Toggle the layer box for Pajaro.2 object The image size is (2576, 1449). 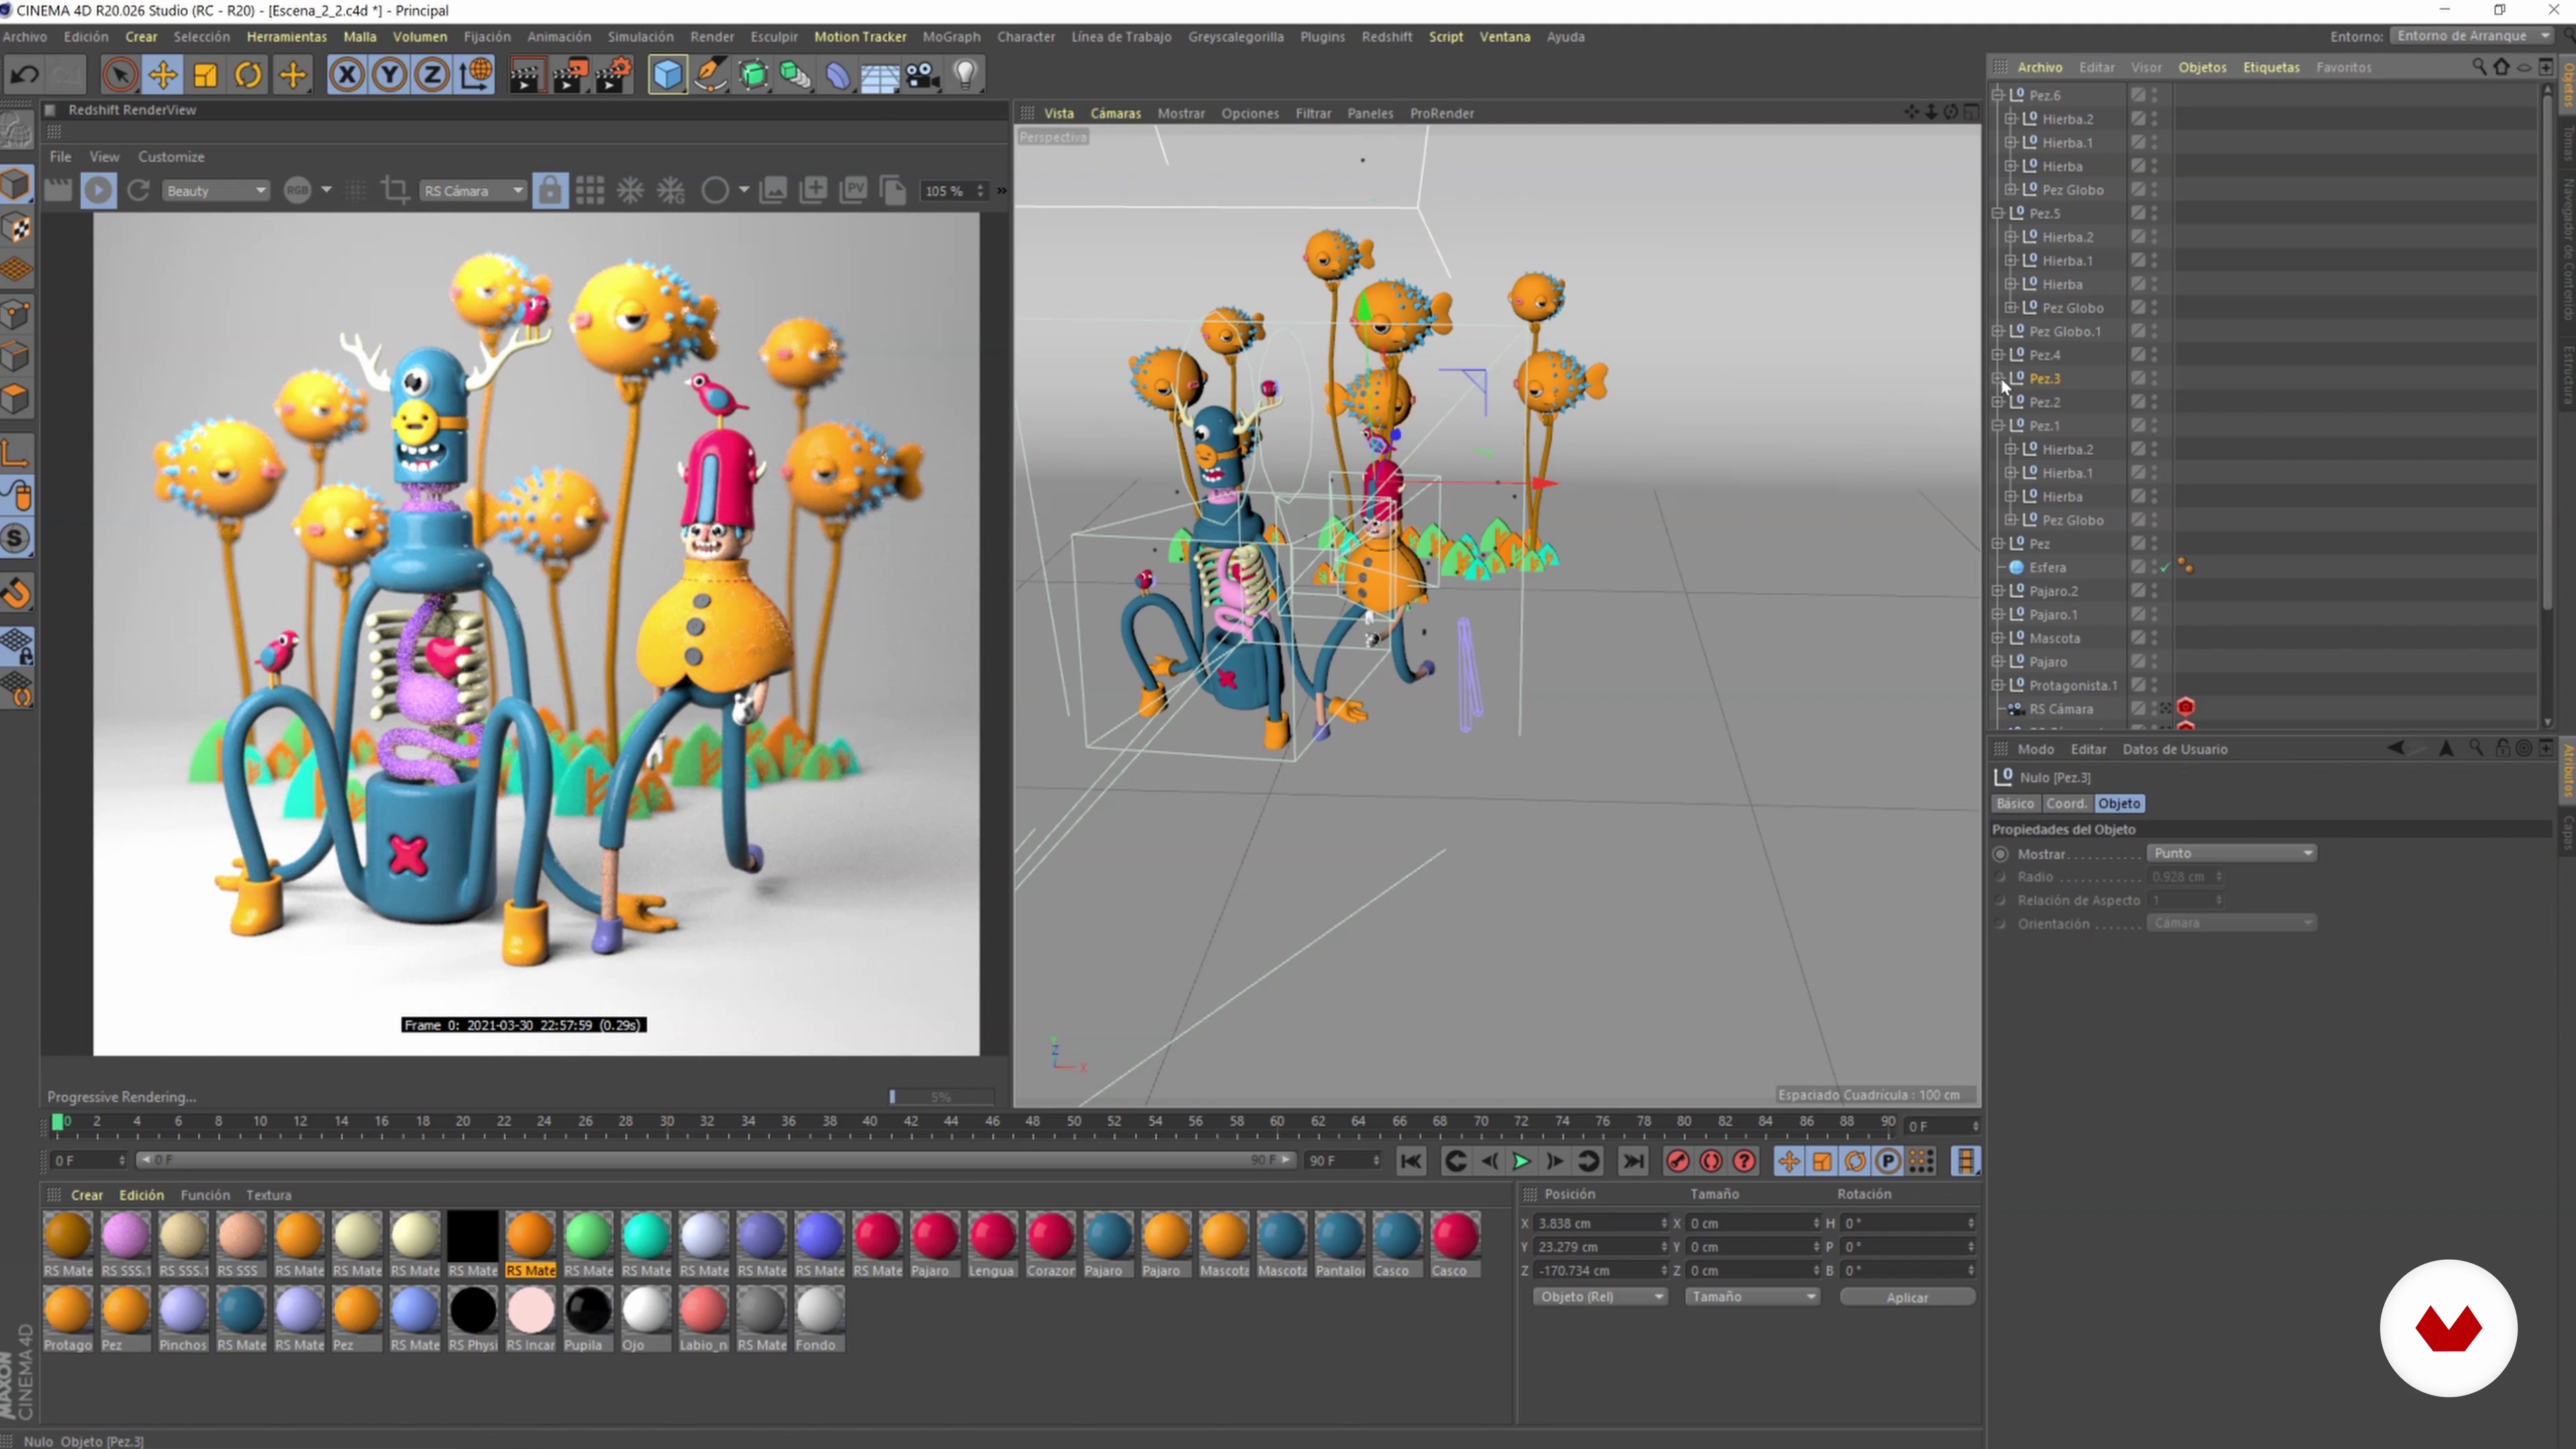click(x=2137, y=592)
